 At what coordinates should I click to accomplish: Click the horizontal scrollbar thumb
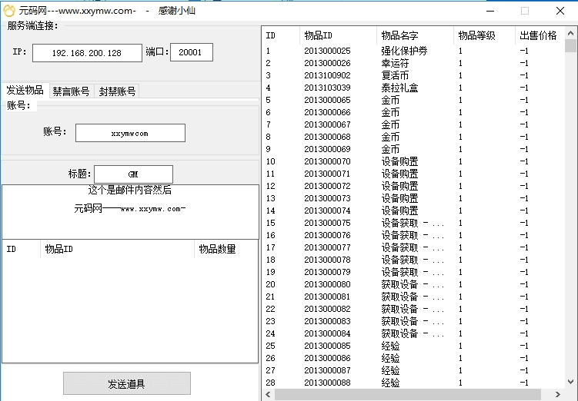408,394
